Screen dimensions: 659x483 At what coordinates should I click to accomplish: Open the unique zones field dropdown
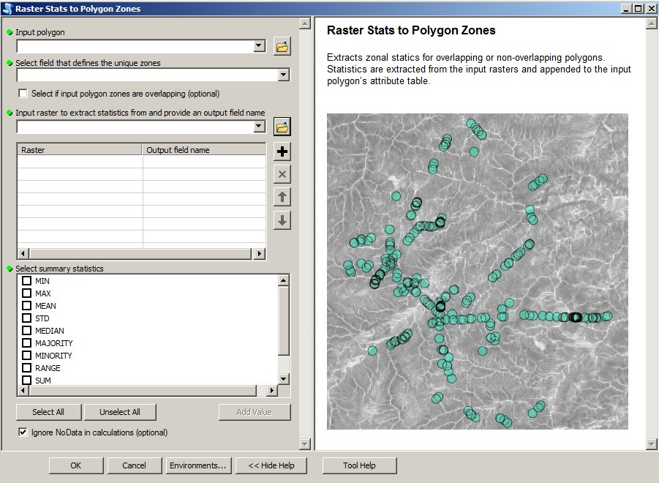point(284,75)
